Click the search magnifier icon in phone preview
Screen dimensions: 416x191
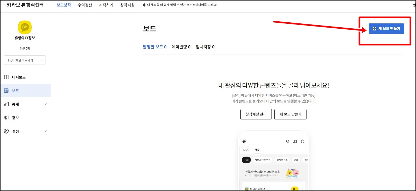(288, 142)
